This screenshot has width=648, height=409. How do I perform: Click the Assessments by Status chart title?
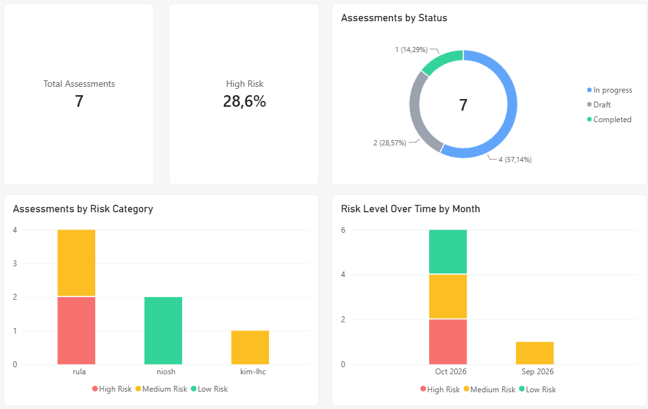coord(394,18)
